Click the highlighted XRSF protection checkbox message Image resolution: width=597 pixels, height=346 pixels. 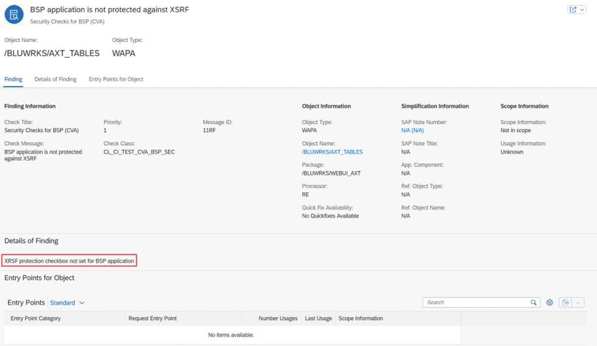click(x=69, y=261)
